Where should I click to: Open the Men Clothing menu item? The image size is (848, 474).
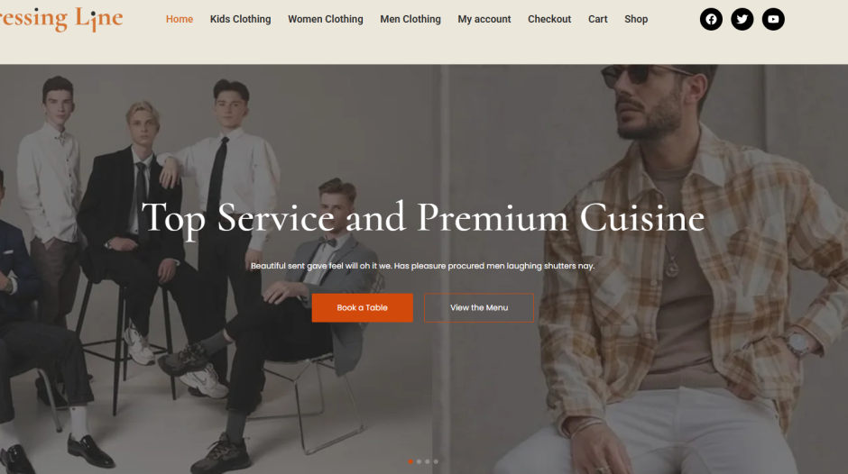(410, 19)
